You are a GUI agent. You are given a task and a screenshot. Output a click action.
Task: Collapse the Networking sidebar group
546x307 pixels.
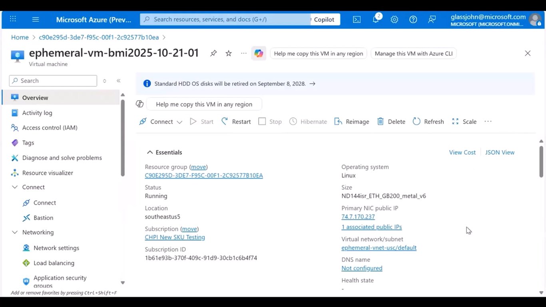pos(15,232)
